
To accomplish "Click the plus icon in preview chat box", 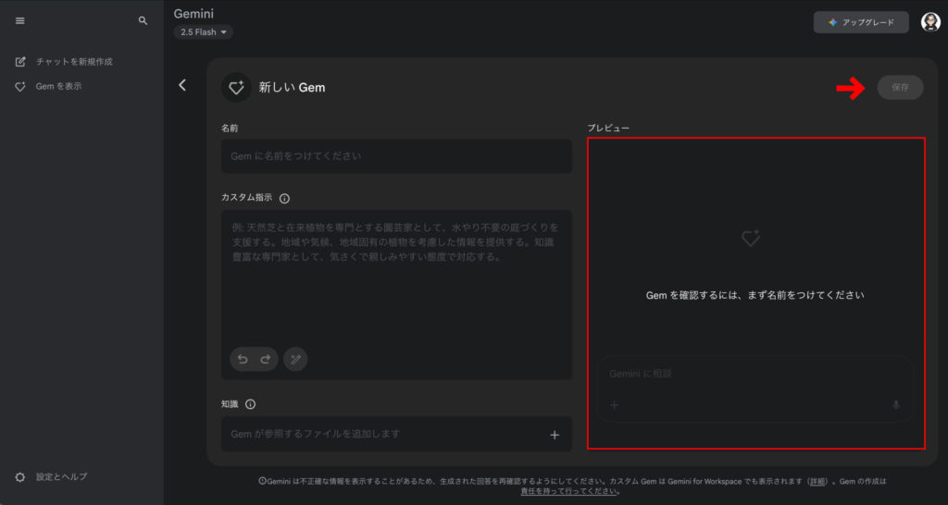I will coord(615,405).
